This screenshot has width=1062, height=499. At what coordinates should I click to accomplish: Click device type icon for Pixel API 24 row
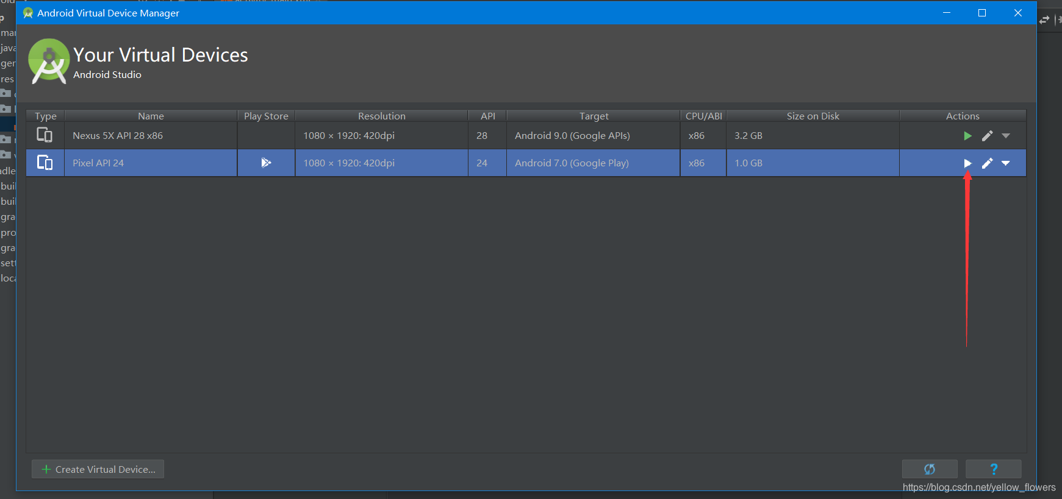tap(45, 163)
